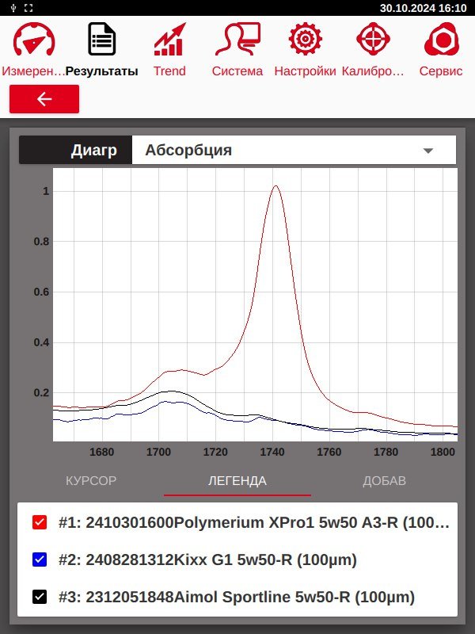Viewport: 475px width, 634px height.
Task: Click the y-axis label 1
Action: click(x=46, y=191)
